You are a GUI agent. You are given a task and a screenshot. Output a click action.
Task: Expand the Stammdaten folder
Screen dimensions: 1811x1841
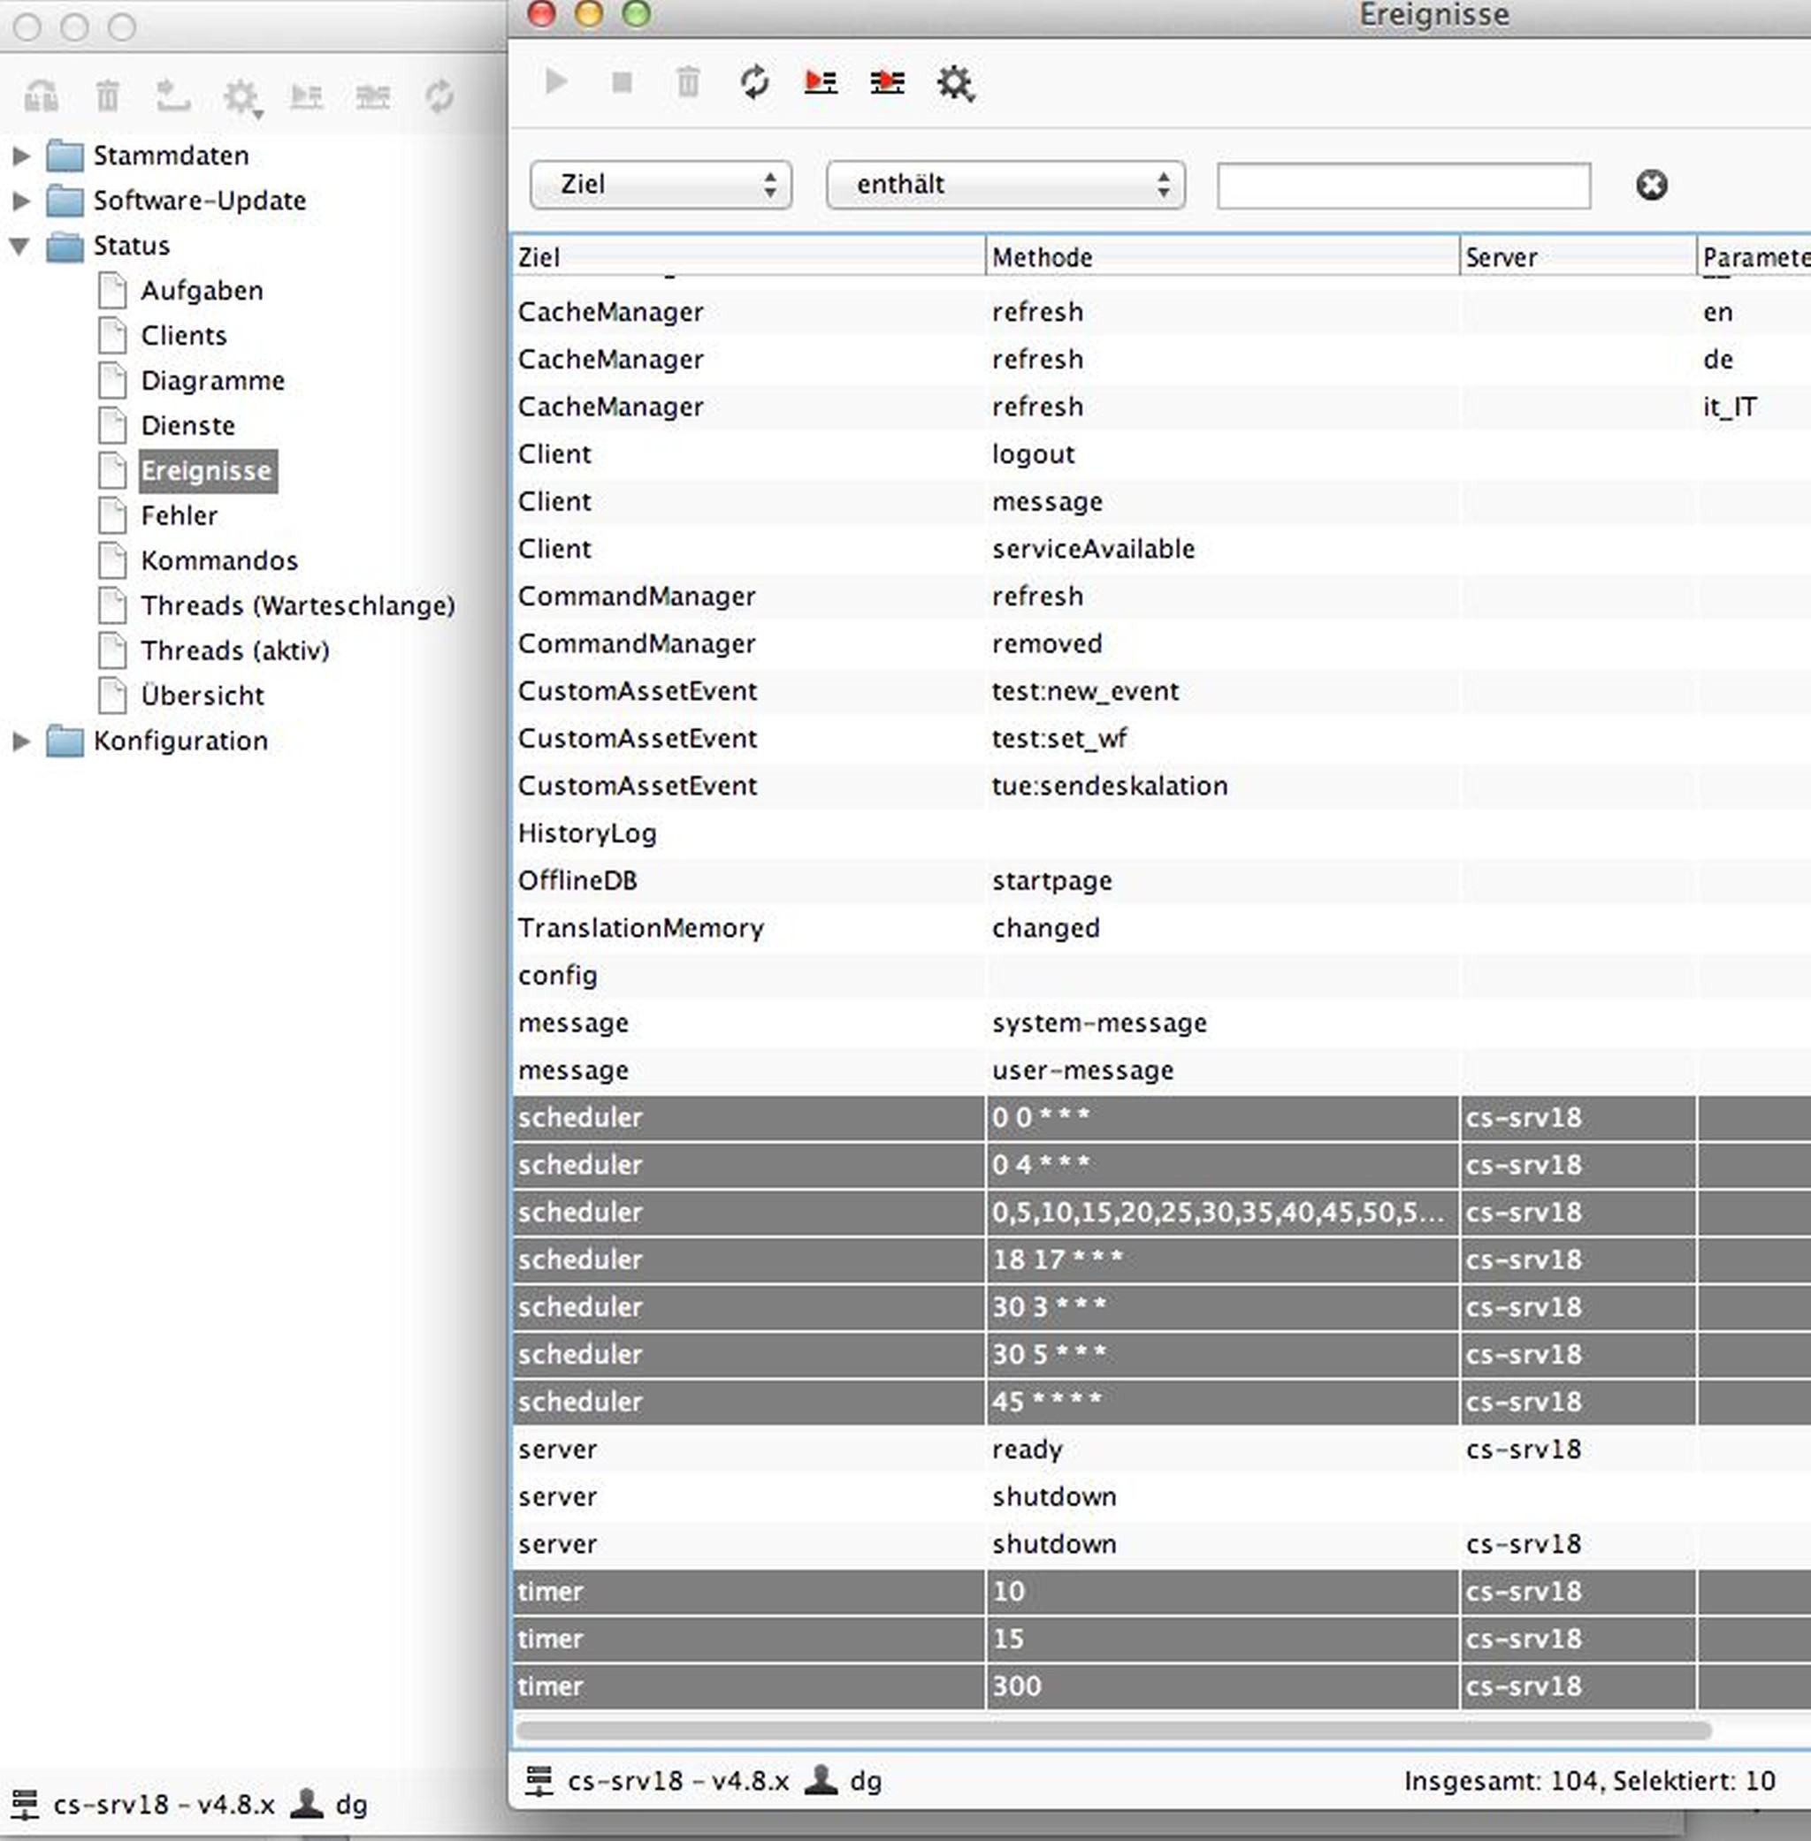point(21,155)
